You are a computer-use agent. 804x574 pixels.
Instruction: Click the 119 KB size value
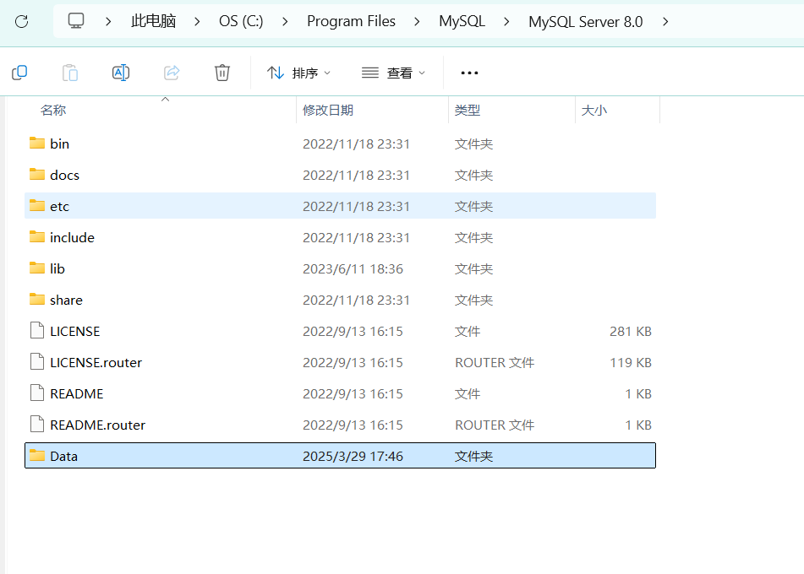(630, 362)
